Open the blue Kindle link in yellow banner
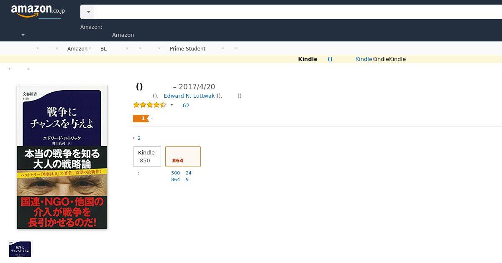The height and width of the screenshot is (263, 502). (364, 59)
